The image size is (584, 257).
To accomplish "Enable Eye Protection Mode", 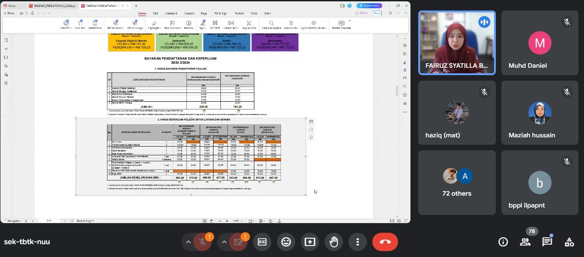I will click(x=314, y=25).
